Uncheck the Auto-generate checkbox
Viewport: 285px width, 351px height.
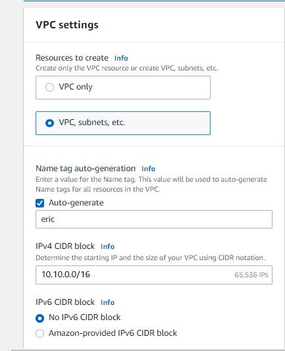(x=39, y=203)
